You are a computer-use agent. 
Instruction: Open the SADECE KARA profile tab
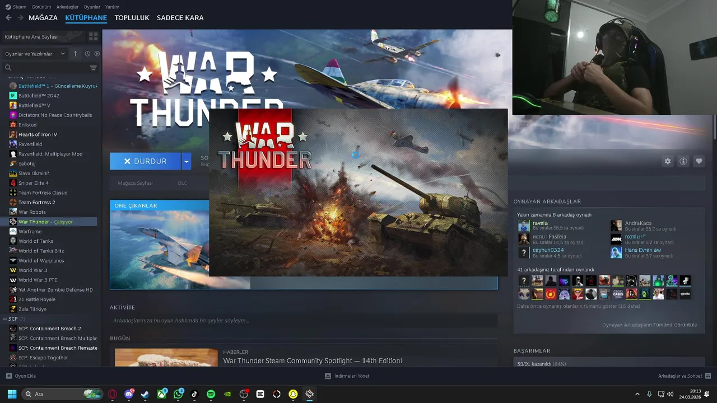tap(180, 18)
